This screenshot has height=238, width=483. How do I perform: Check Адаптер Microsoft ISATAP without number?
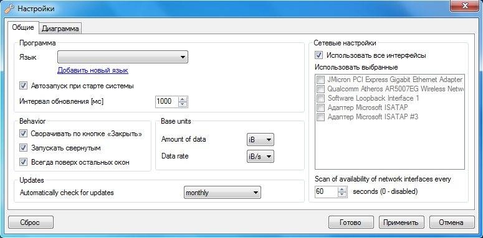coord(321,108)
